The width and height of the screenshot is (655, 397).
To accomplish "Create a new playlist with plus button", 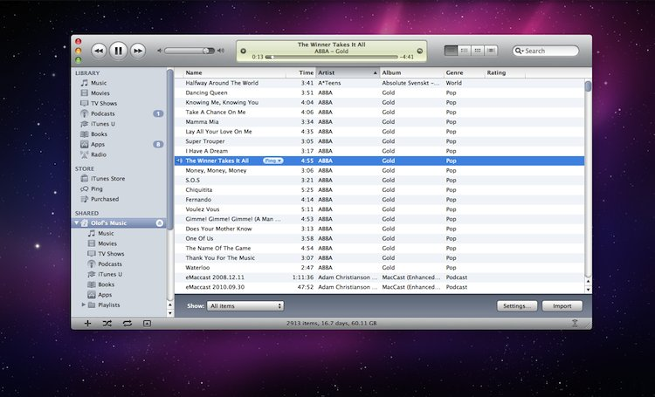I will [87, 324].
